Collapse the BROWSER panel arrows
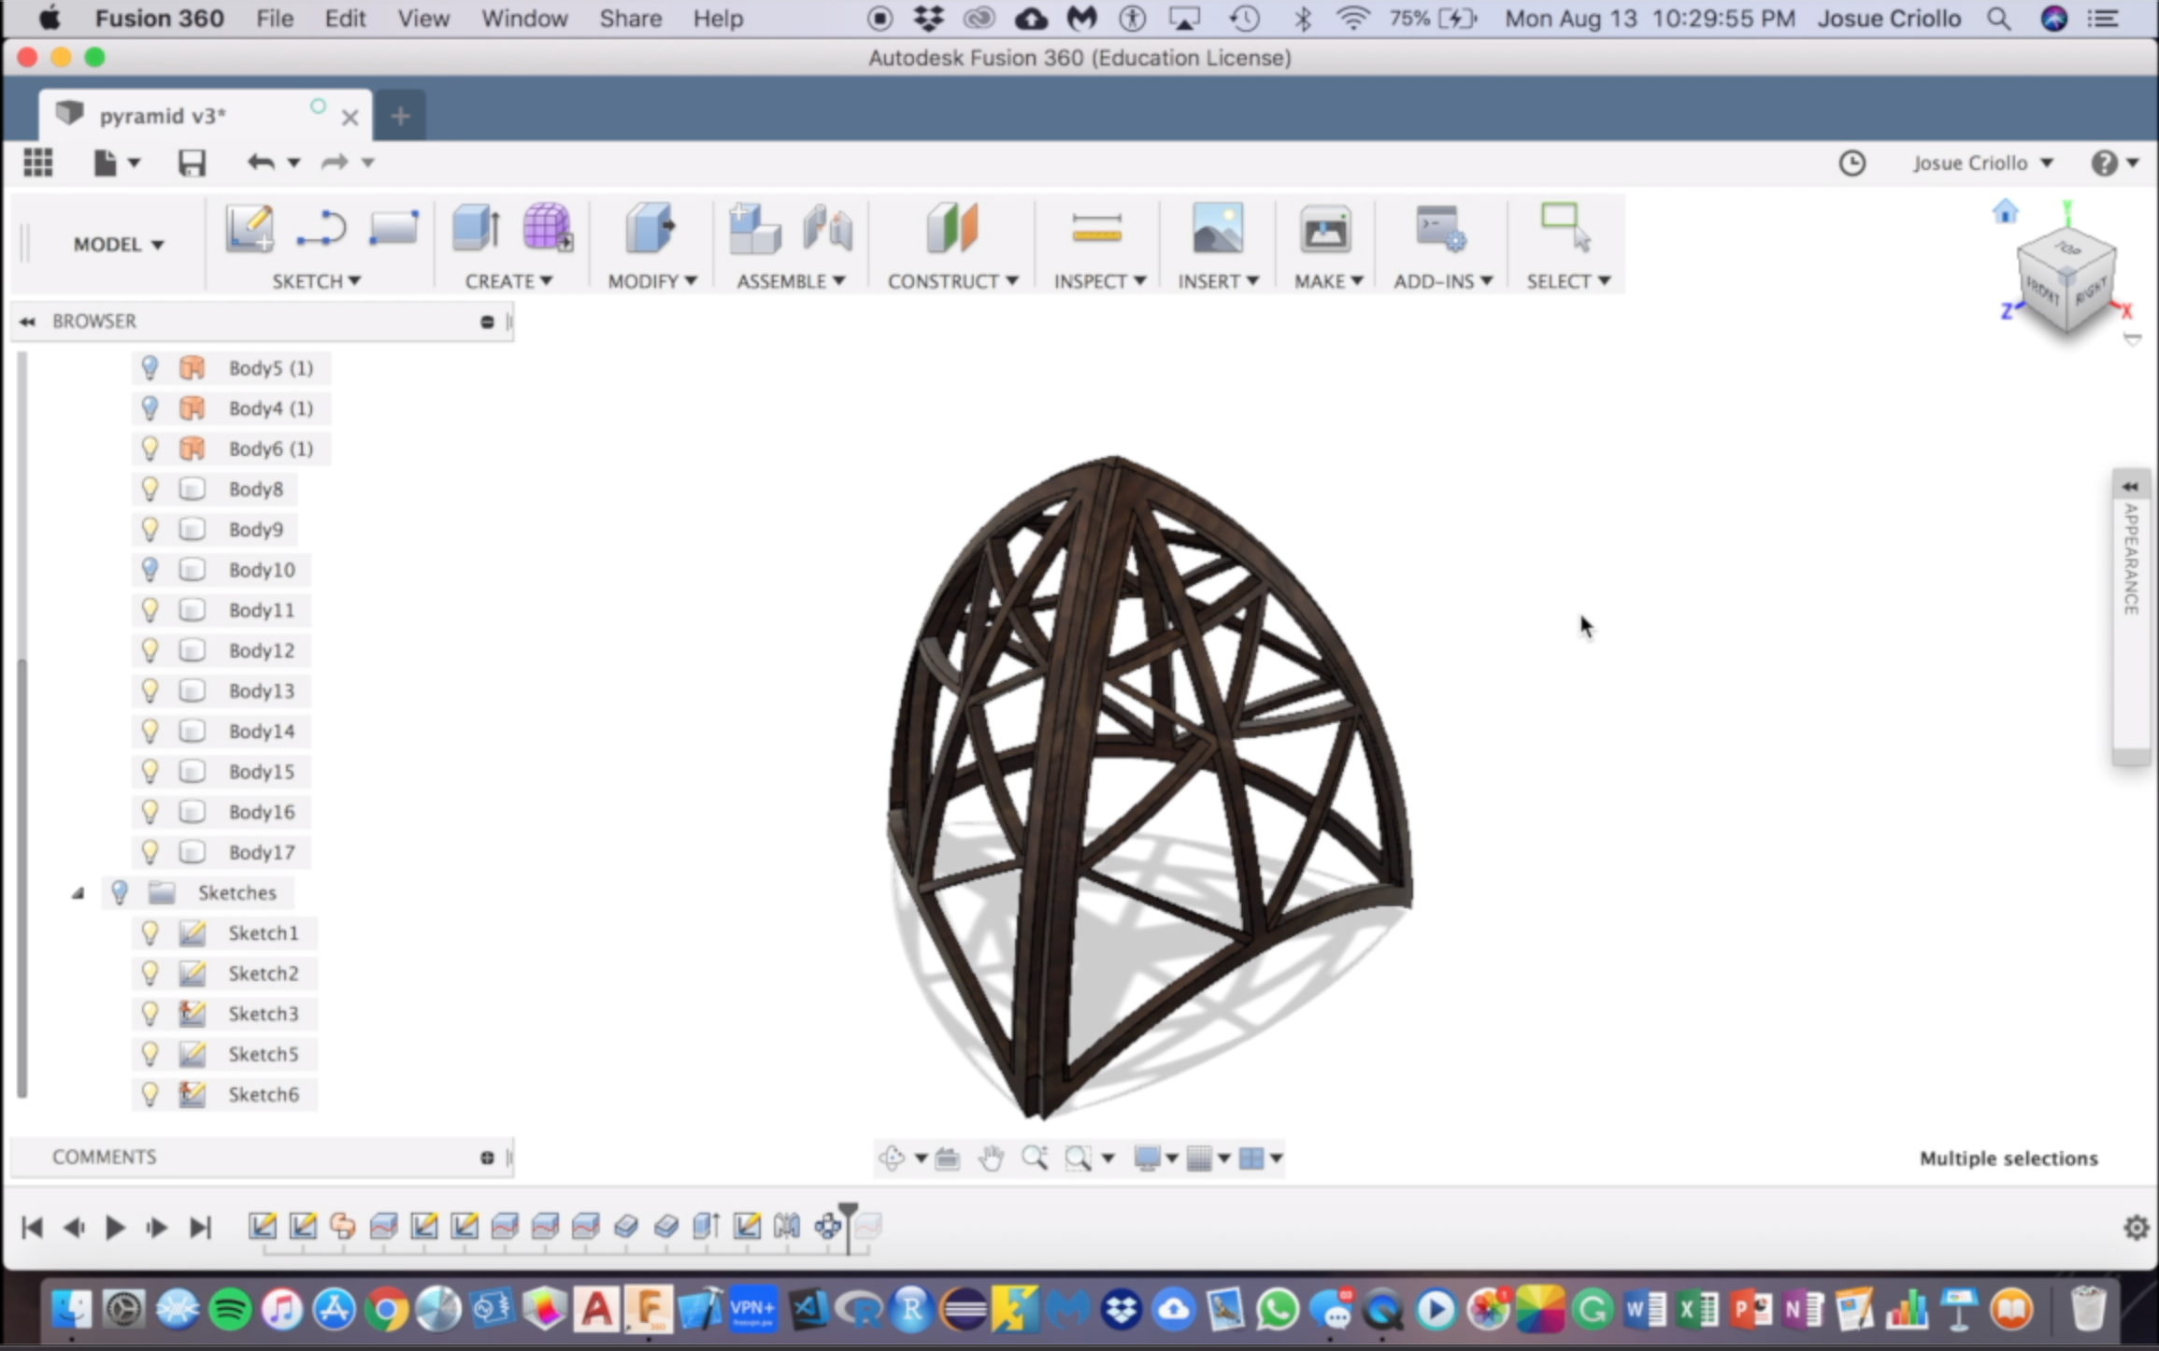The image size is (2159, 1351). click(x=27, y=321)
